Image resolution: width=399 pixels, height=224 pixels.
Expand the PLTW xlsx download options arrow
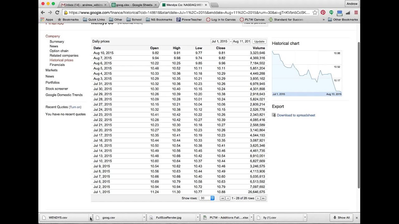(x=251, y=217)
